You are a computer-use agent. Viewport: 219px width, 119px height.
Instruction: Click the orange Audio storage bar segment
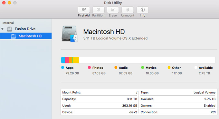click(71, 60)
